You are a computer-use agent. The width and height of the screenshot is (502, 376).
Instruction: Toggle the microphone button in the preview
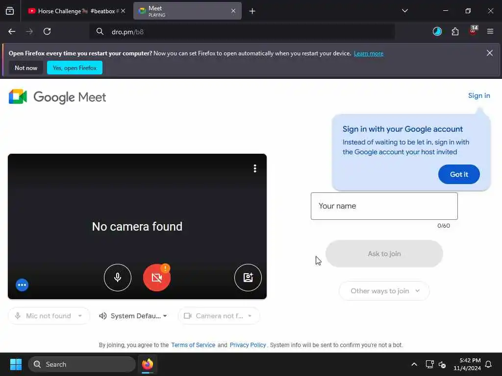click(x=118, y=277)
